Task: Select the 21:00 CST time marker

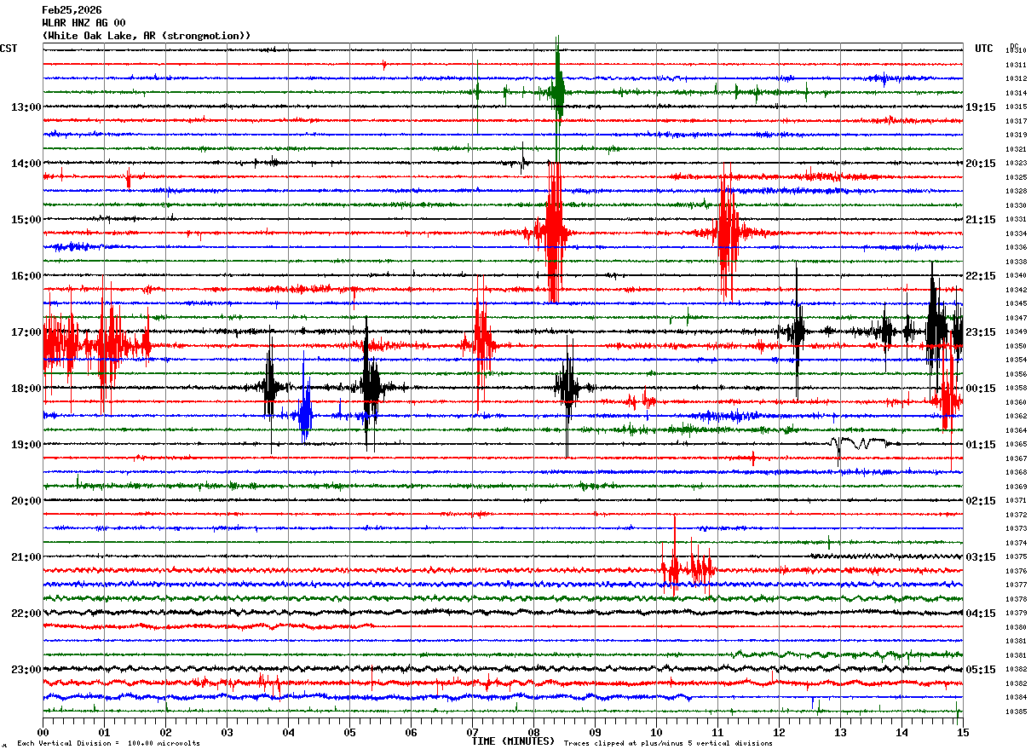Action: tap(26, 557)
